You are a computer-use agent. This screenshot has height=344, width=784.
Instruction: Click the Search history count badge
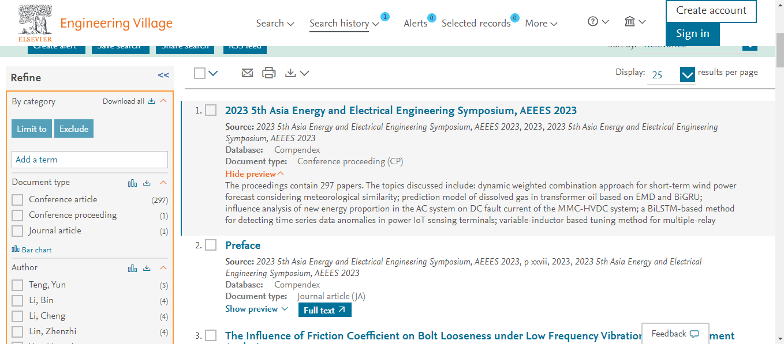click(385, 17)
